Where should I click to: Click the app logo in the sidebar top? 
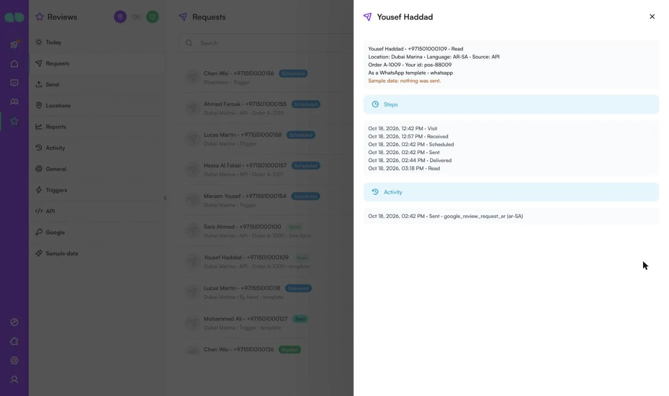14,17
